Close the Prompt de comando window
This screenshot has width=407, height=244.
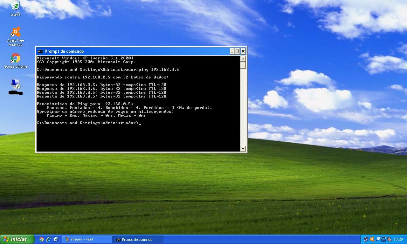pyautogui.click(x=243, y=51)
